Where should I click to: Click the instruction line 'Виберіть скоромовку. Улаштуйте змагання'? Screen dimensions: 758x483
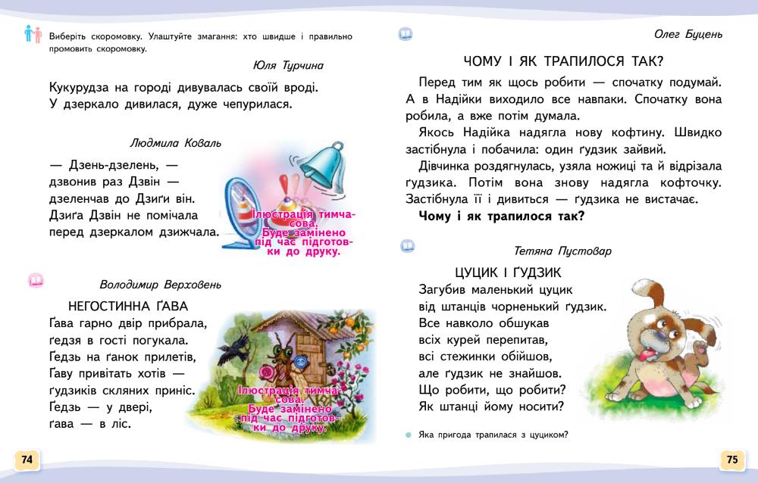click(x=201, y=36)
